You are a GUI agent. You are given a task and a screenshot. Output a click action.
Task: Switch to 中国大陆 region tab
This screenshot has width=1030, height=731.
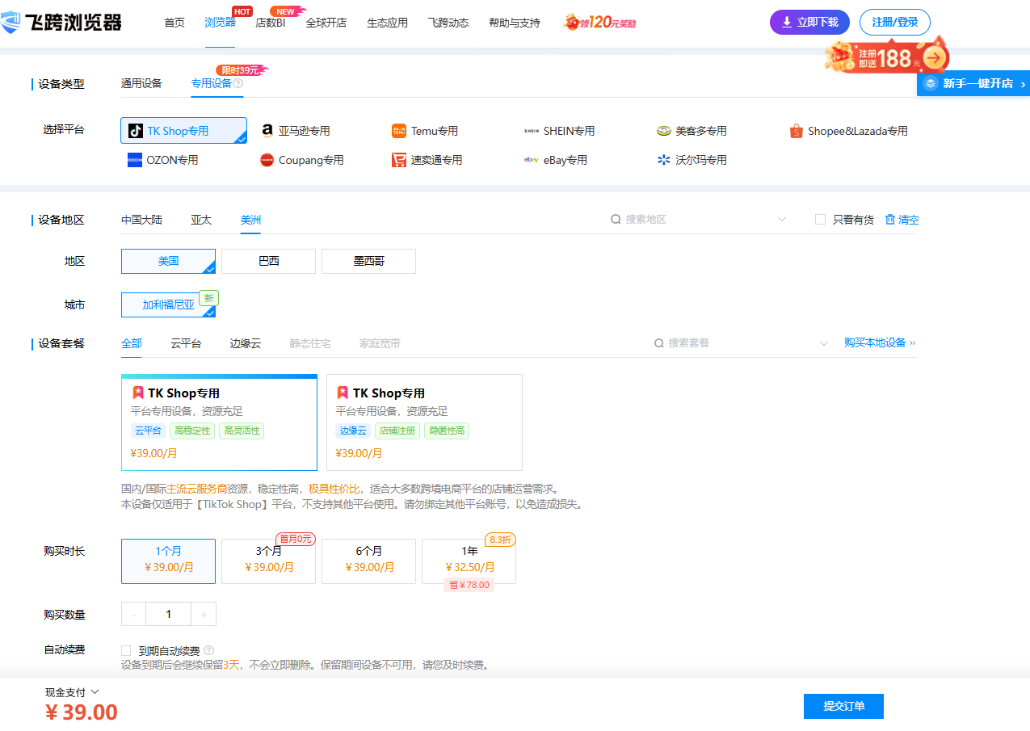point(141,220)
